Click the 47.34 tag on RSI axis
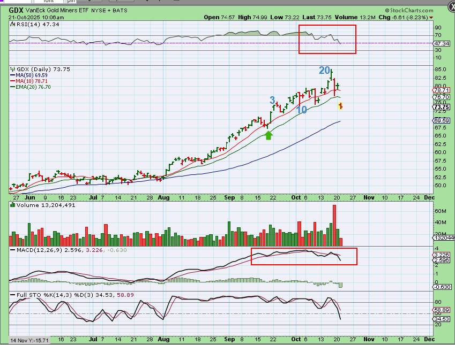The width and height of the screenshot is (455, 345). pyautogui.click(x=442, y=43)
